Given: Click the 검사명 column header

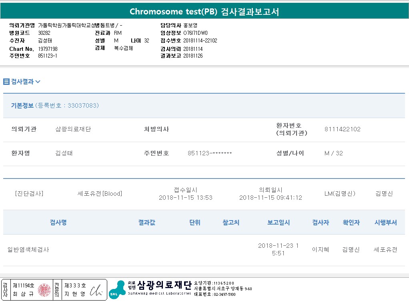Looking at the screenshot, I should pos(58,223).
